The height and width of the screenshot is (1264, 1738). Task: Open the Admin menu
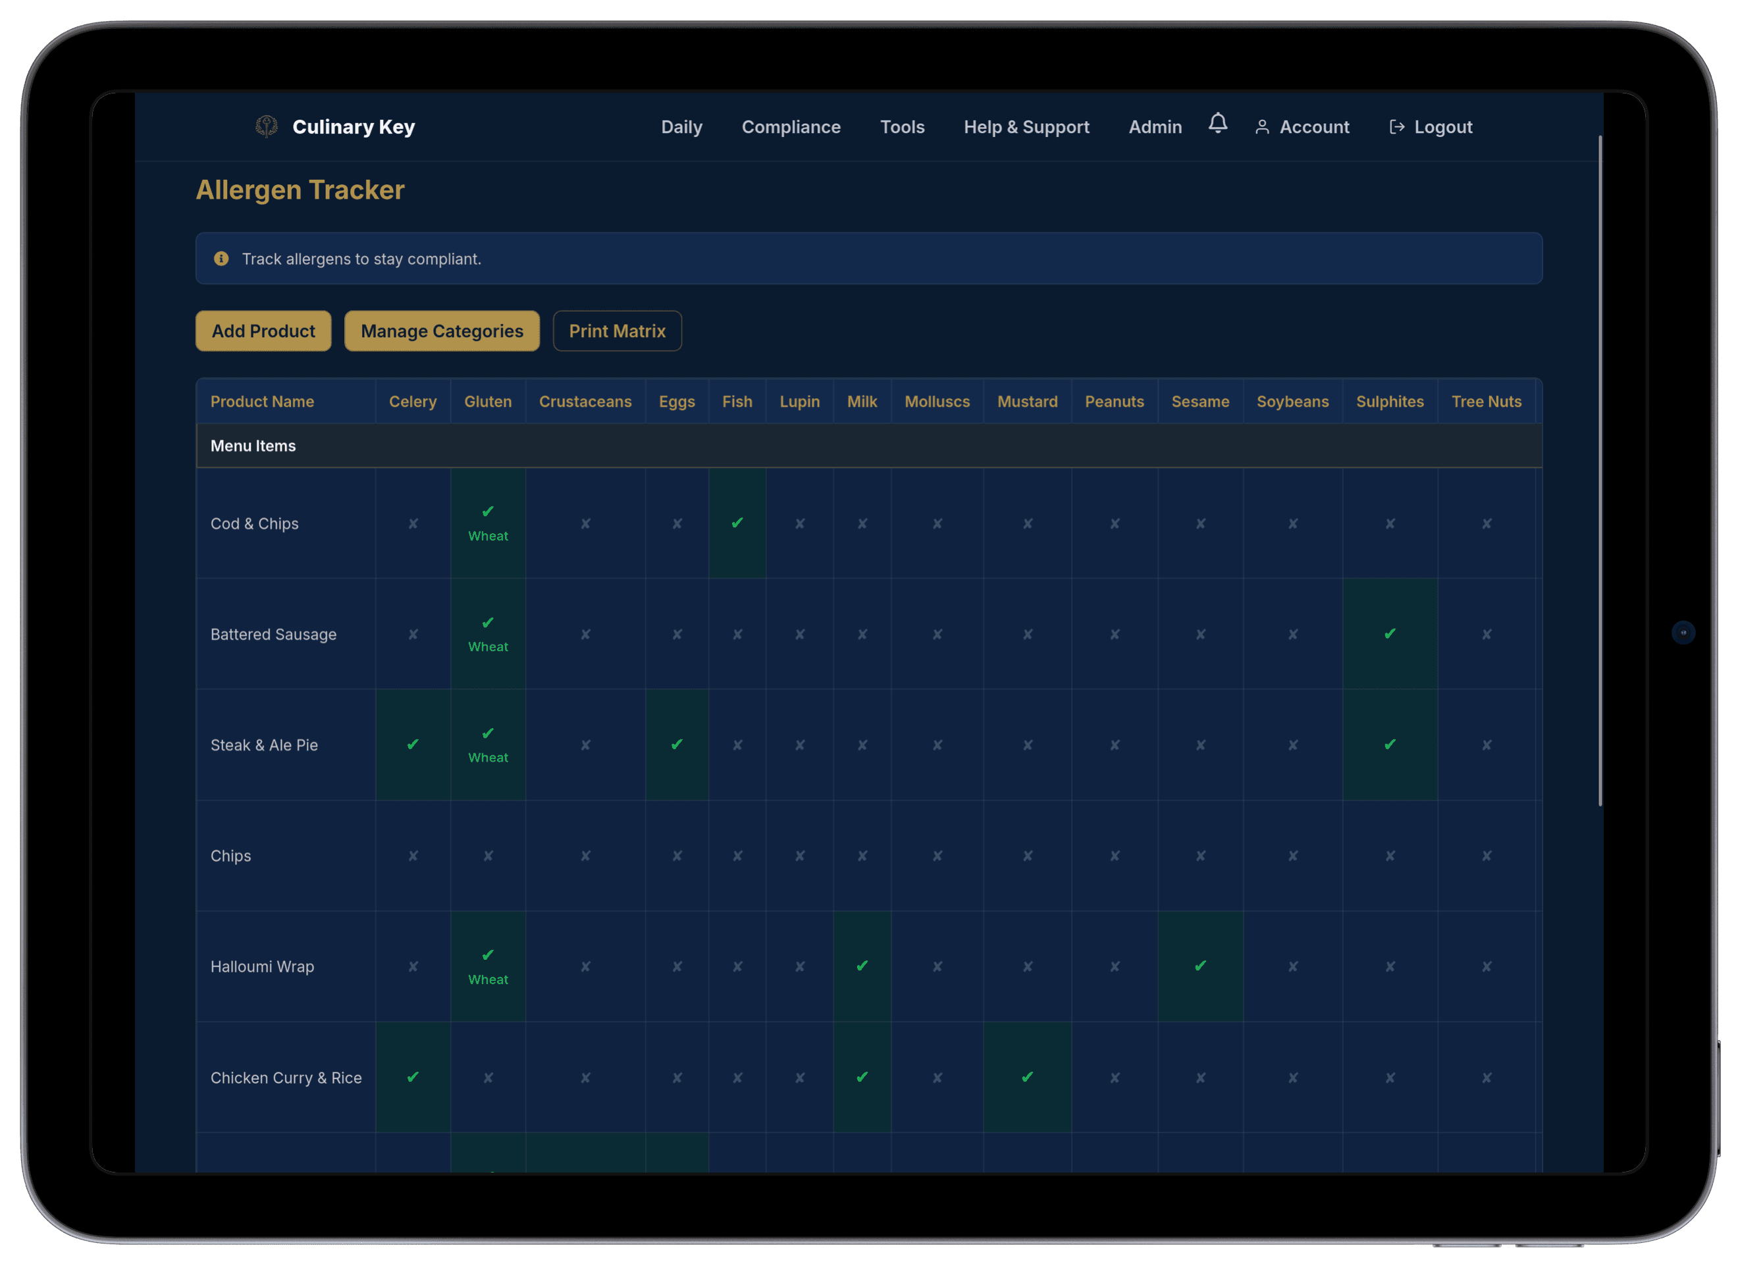(1155, 127)
